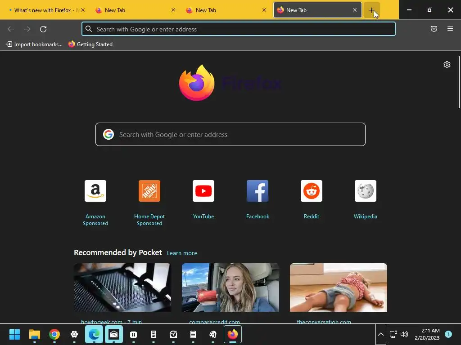Open Paint from the taskbar
This screenshot has width=461, height=345.
213,334
